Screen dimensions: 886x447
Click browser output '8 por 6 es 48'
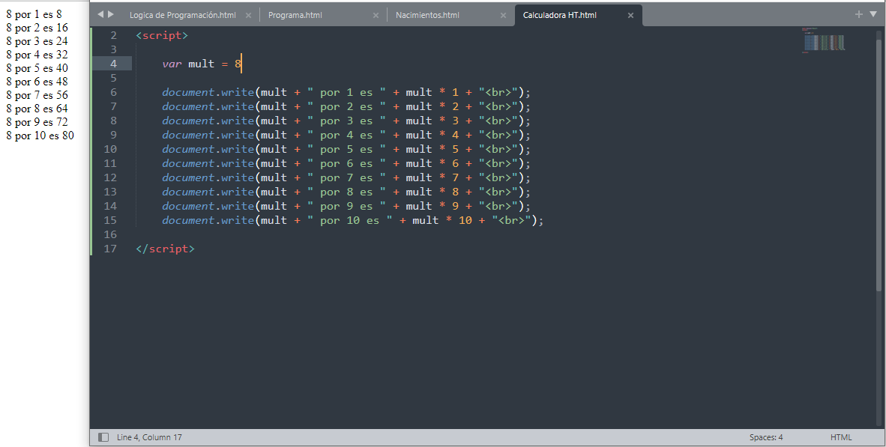click(x=37, y=82)
